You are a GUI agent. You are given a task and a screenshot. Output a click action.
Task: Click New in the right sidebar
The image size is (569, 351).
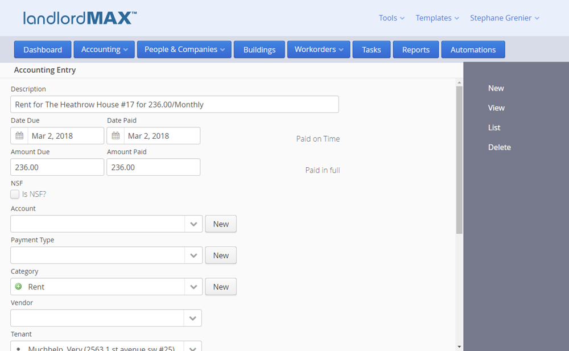(x=496, y=88)
